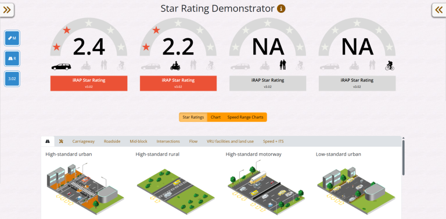Open the info icon beside Star Rating Demonstrator
The width and height of the screenshot is (446, 219).
pos(281,9)
